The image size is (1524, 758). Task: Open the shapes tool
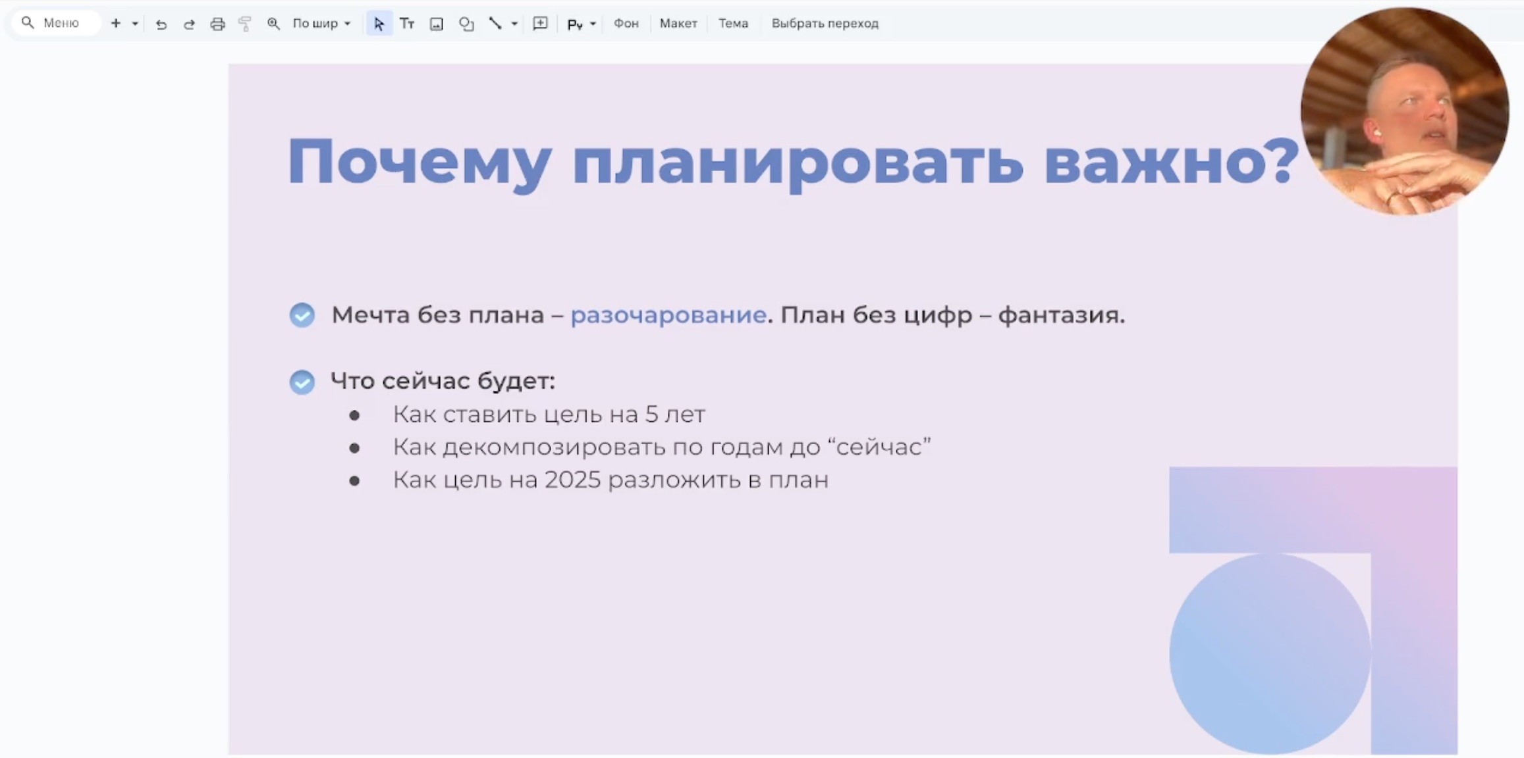click(466, 24)
